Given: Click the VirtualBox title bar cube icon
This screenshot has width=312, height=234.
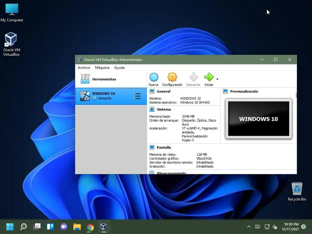Looking at the screenshot, I should tap(80, 59).
